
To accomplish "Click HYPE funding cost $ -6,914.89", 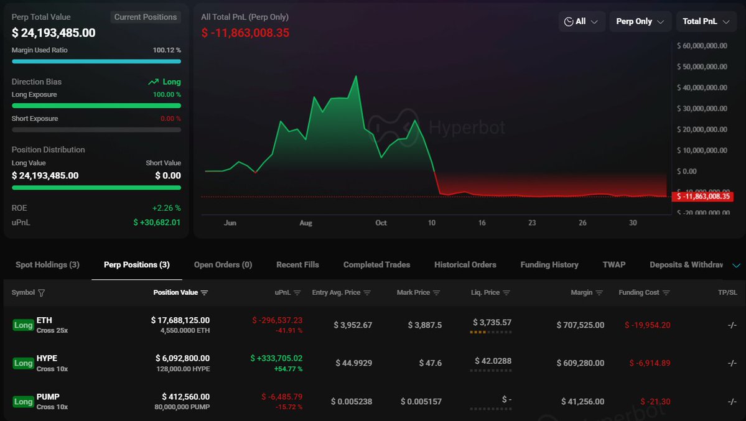I will pyautogui.click(x=650, y=363).
